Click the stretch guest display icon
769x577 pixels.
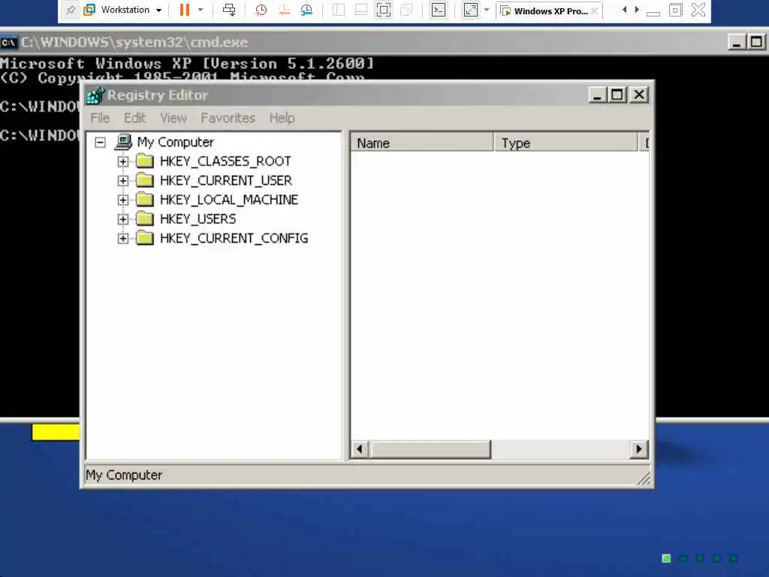click(x=471, y=10)
